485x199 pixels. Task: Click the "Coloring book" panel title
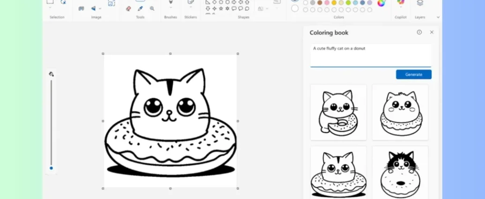click(x=329, y=33)
